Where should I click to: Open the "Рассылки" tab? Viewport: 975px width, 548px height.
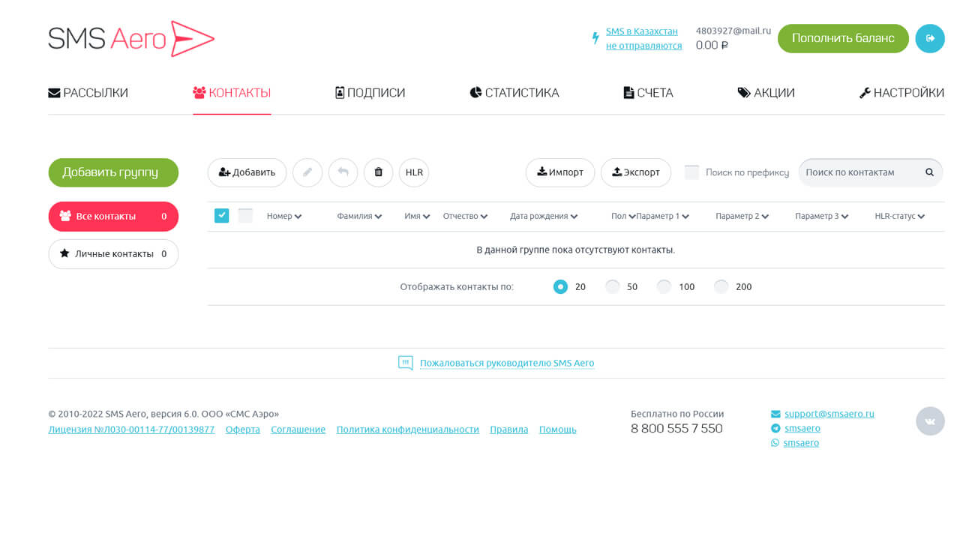pyautogui.click(x=88, y=93)
